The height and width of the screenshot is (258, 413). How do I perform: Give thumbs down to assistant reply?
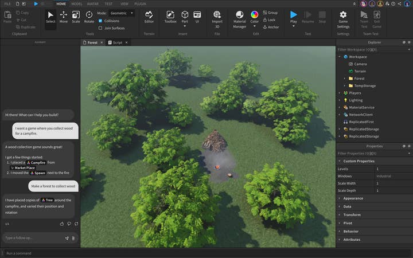tap(69, 224)
